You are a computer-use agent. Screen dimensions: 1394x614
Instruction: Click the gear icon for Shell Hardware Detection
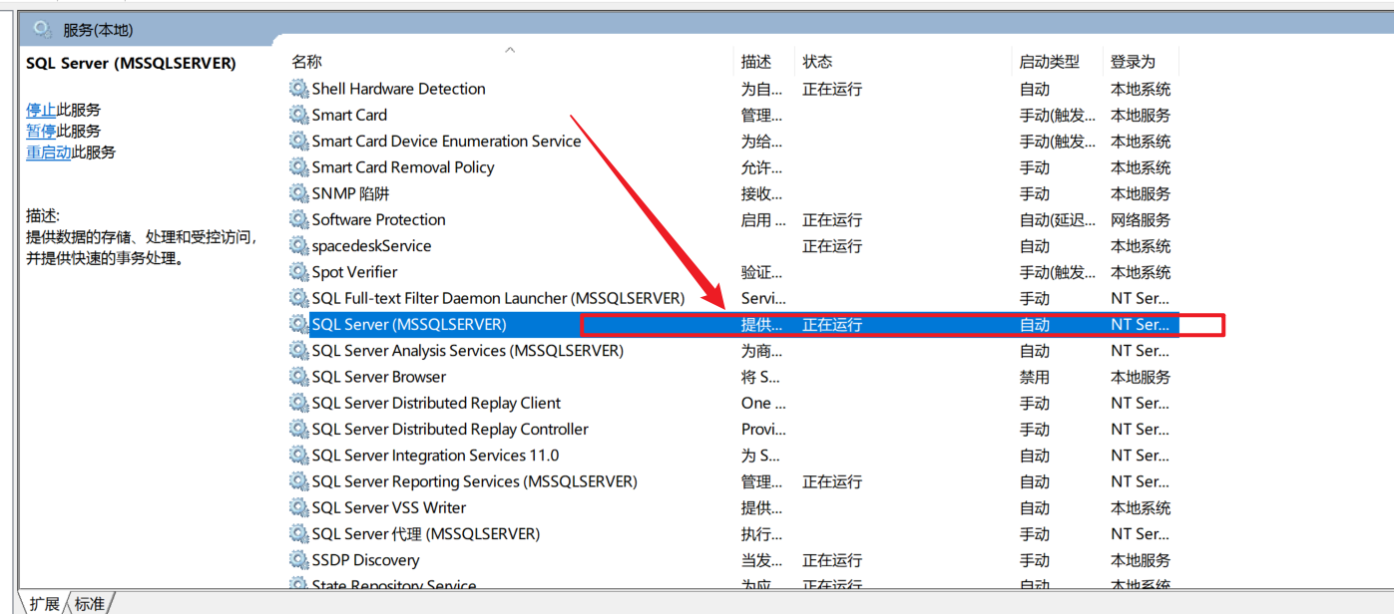[299, 89]
